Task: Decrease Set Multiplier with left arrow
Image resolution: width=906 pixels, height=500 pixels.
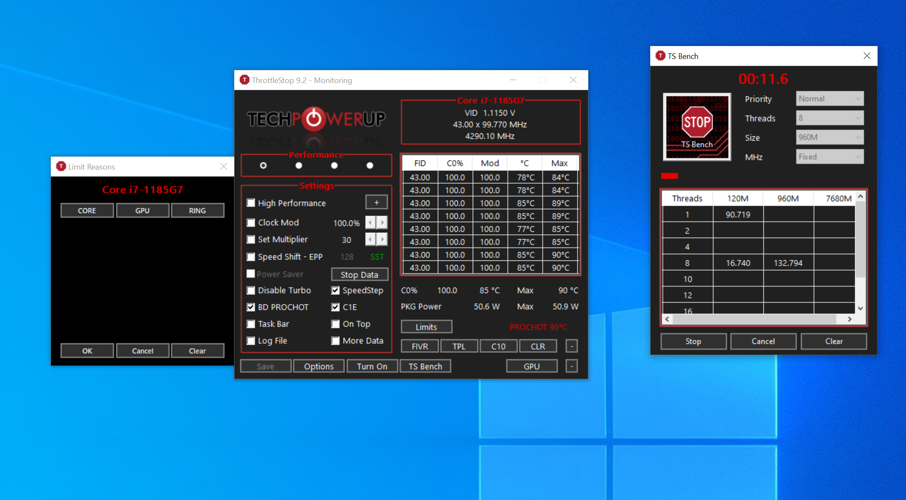Action: pos(370,239)
